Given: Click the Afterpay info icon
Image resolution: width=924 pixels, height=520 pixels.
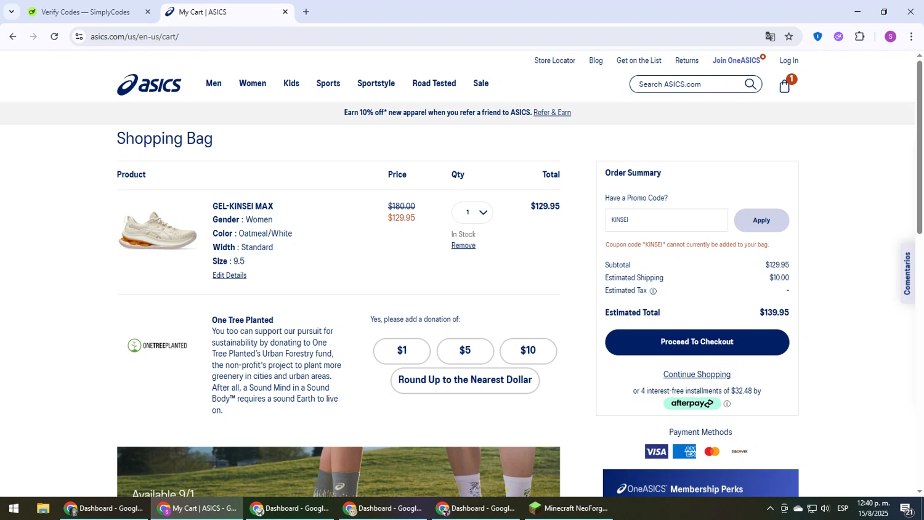Looking at the screenshot, I should pos(727,404).
